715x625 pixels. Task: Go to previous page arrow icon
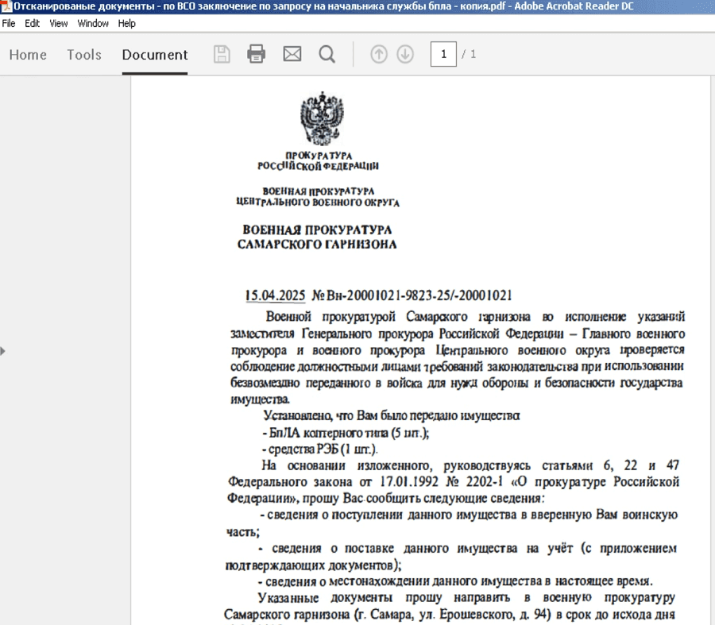(379, 54)
